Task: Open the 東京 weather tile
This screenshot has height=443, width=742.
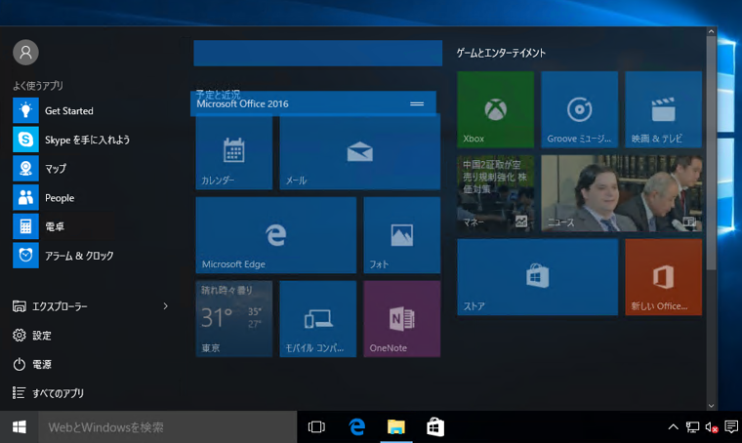Action: coord(234,319)
